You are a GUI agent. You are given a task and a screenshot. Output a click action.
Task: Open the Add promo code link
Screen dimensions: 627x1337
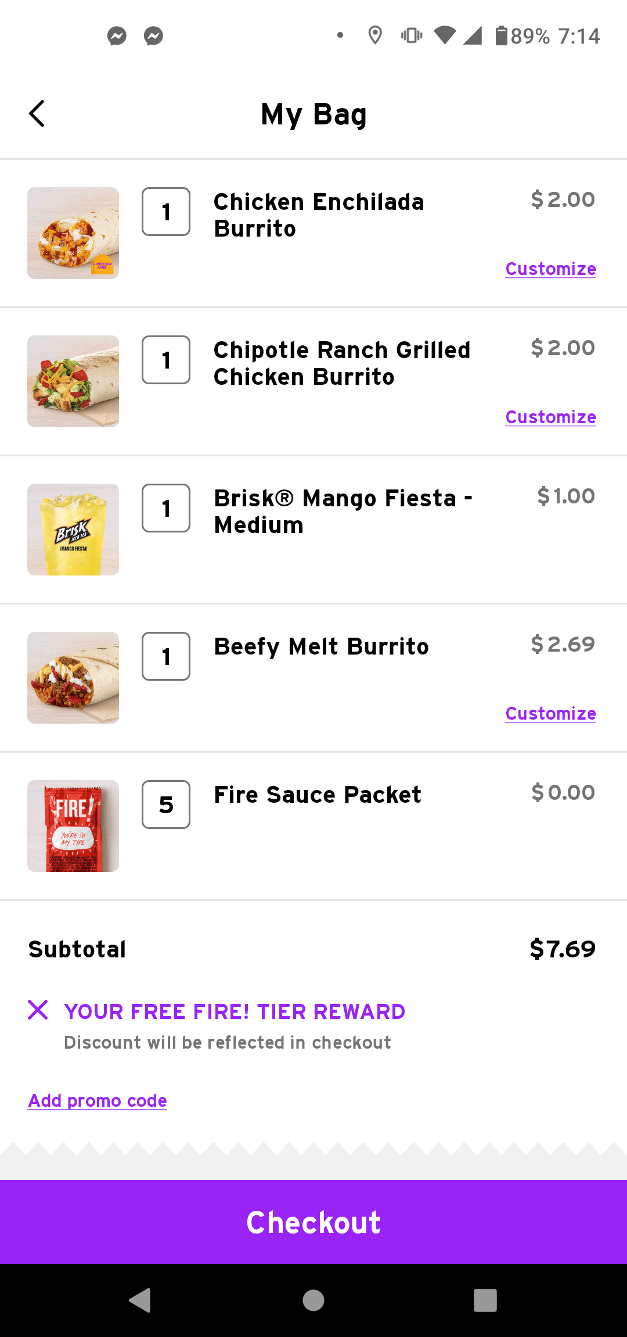[98, 1100]
